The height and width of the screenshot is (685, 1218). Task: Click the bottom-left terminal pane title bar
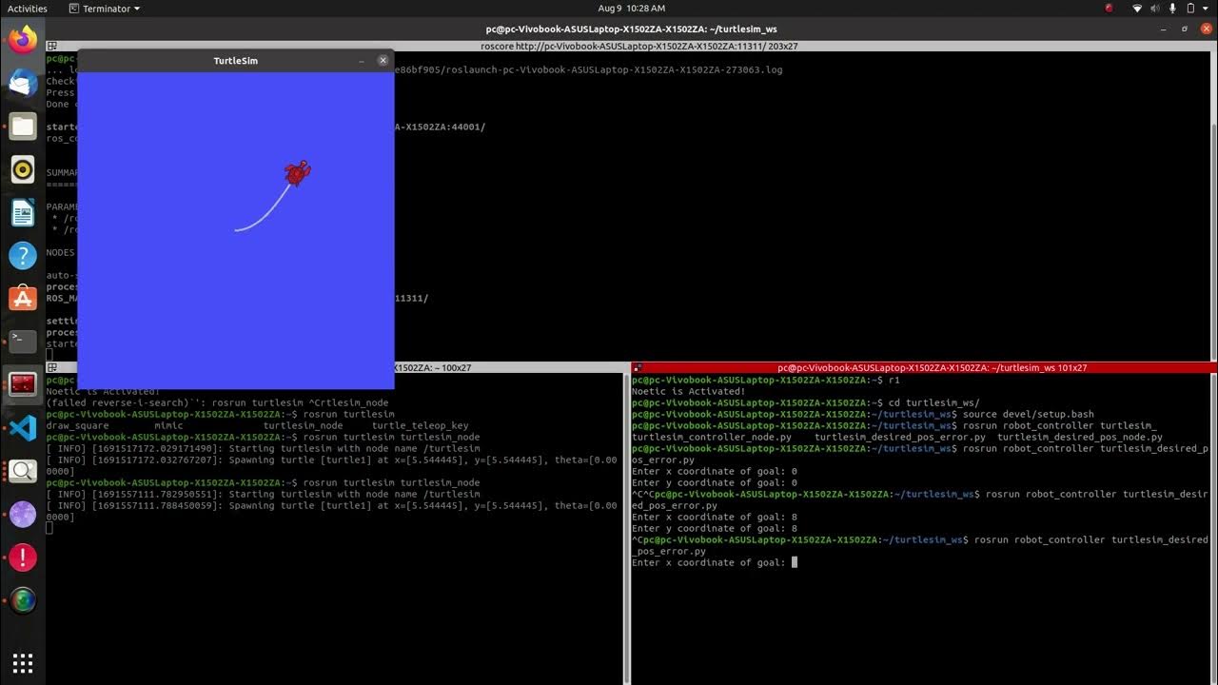tap(334, 367)
